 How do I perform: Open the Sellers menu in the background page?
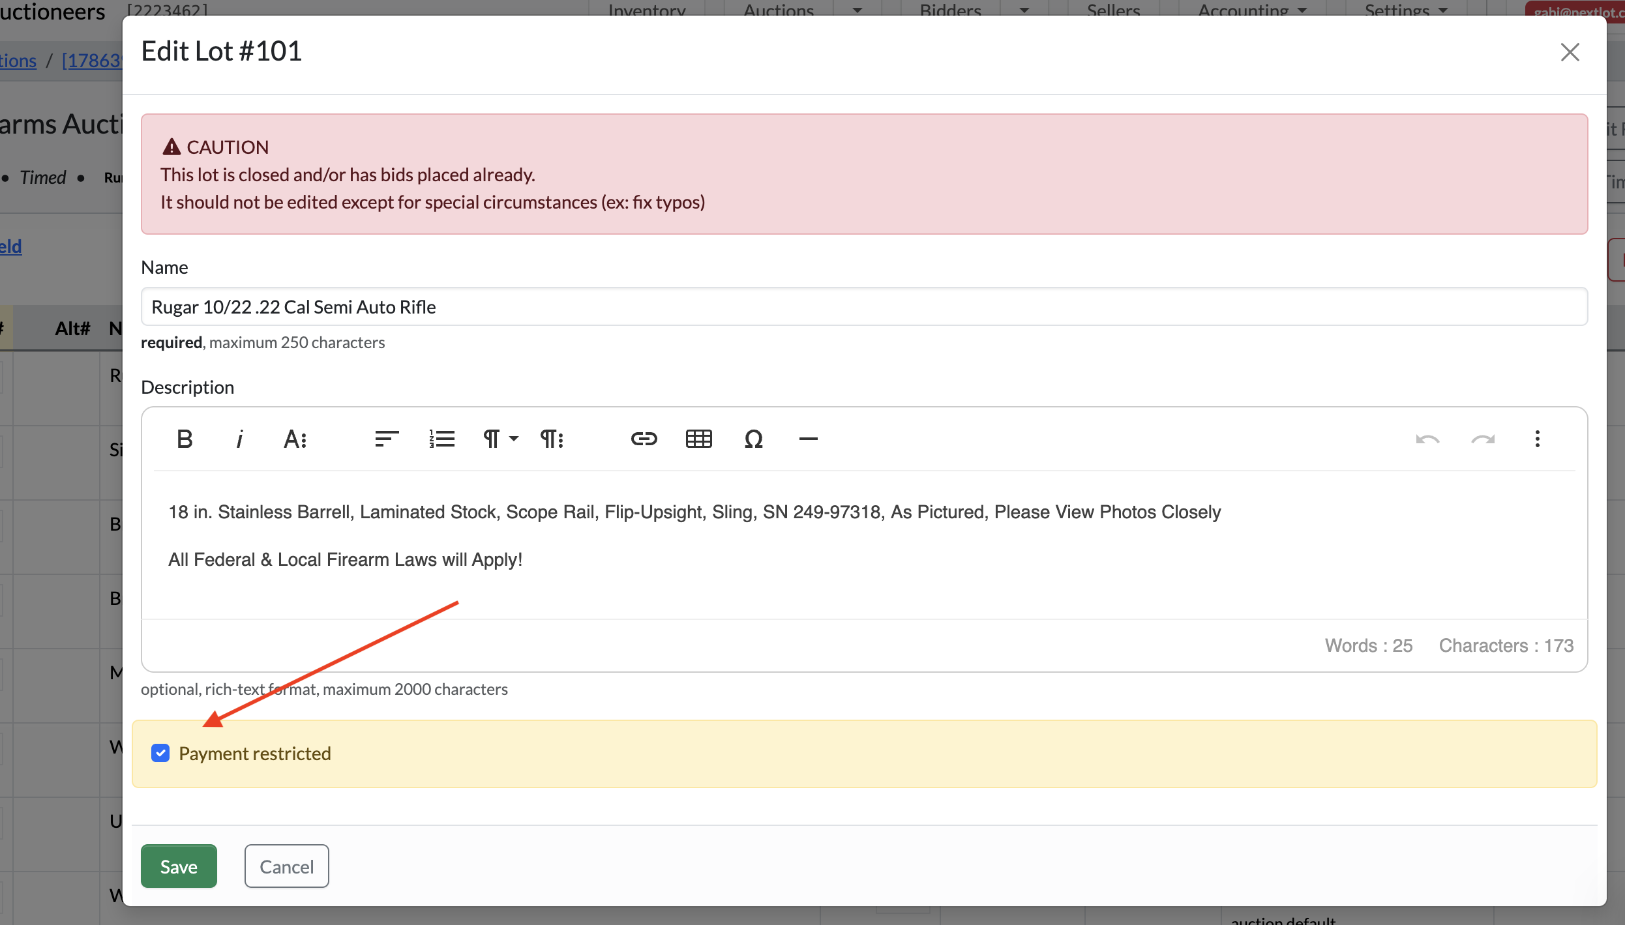[x=1113, y=9]
